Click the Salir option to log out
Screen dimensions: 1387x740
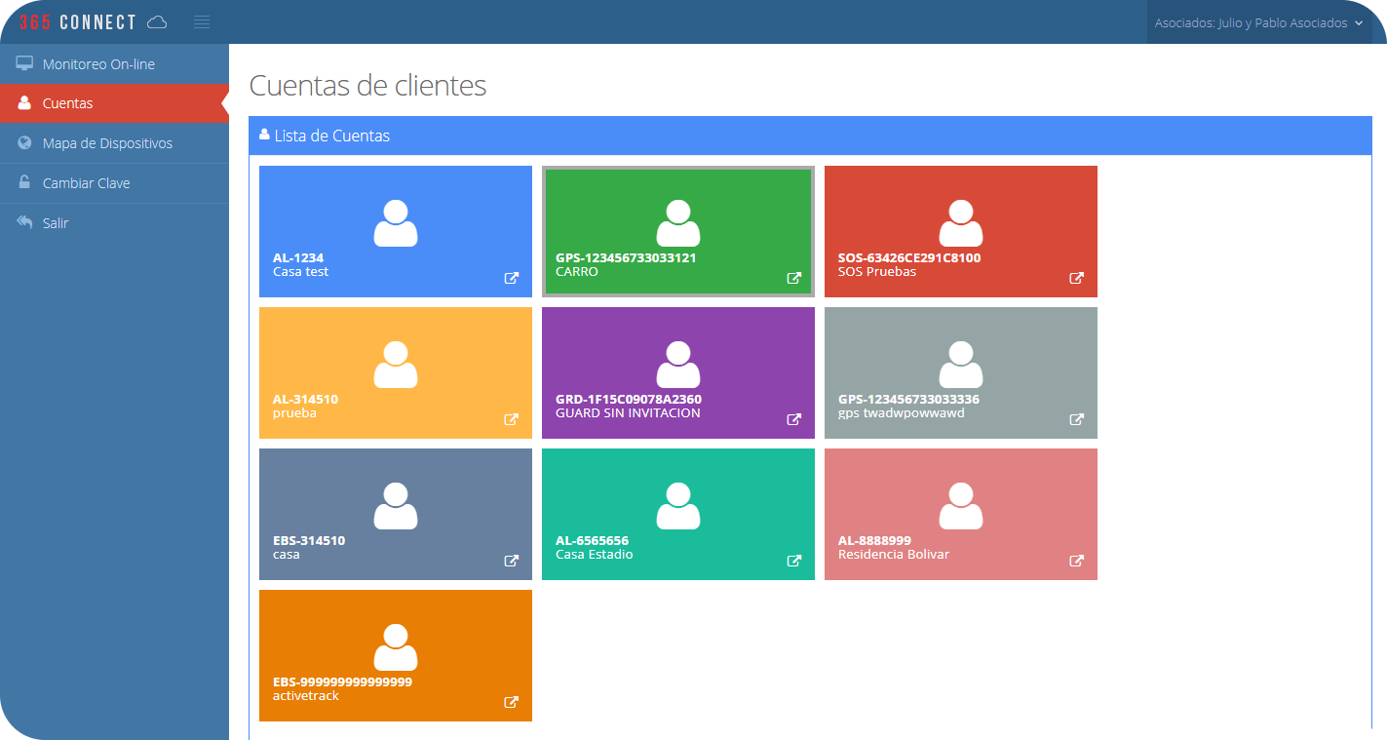(x=56, y=222)
